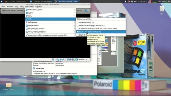Check the C-Media USB PnP Sound Device checkbox
This screenshot has width=171, height=96.
pyautogui.click(x=77, y=29)
